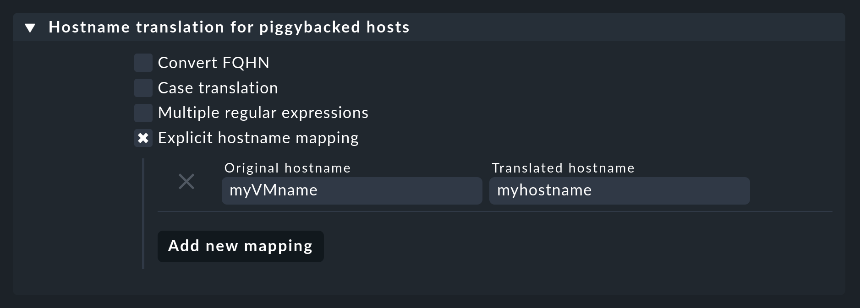The height and width of the screenshot is (308, 860).
Task: Click the checkbox square before Case translation
Action: pyautogui.click(x=143, y=88)
